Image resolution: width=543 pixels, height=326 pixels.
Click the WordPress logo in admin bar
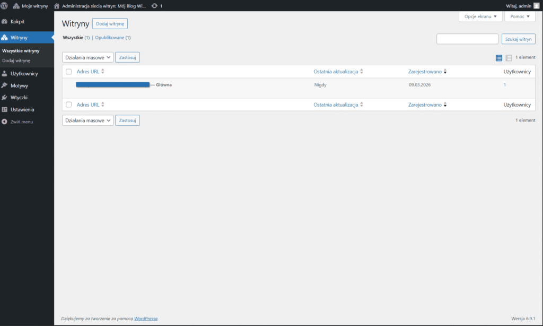[x=5, y=5]
